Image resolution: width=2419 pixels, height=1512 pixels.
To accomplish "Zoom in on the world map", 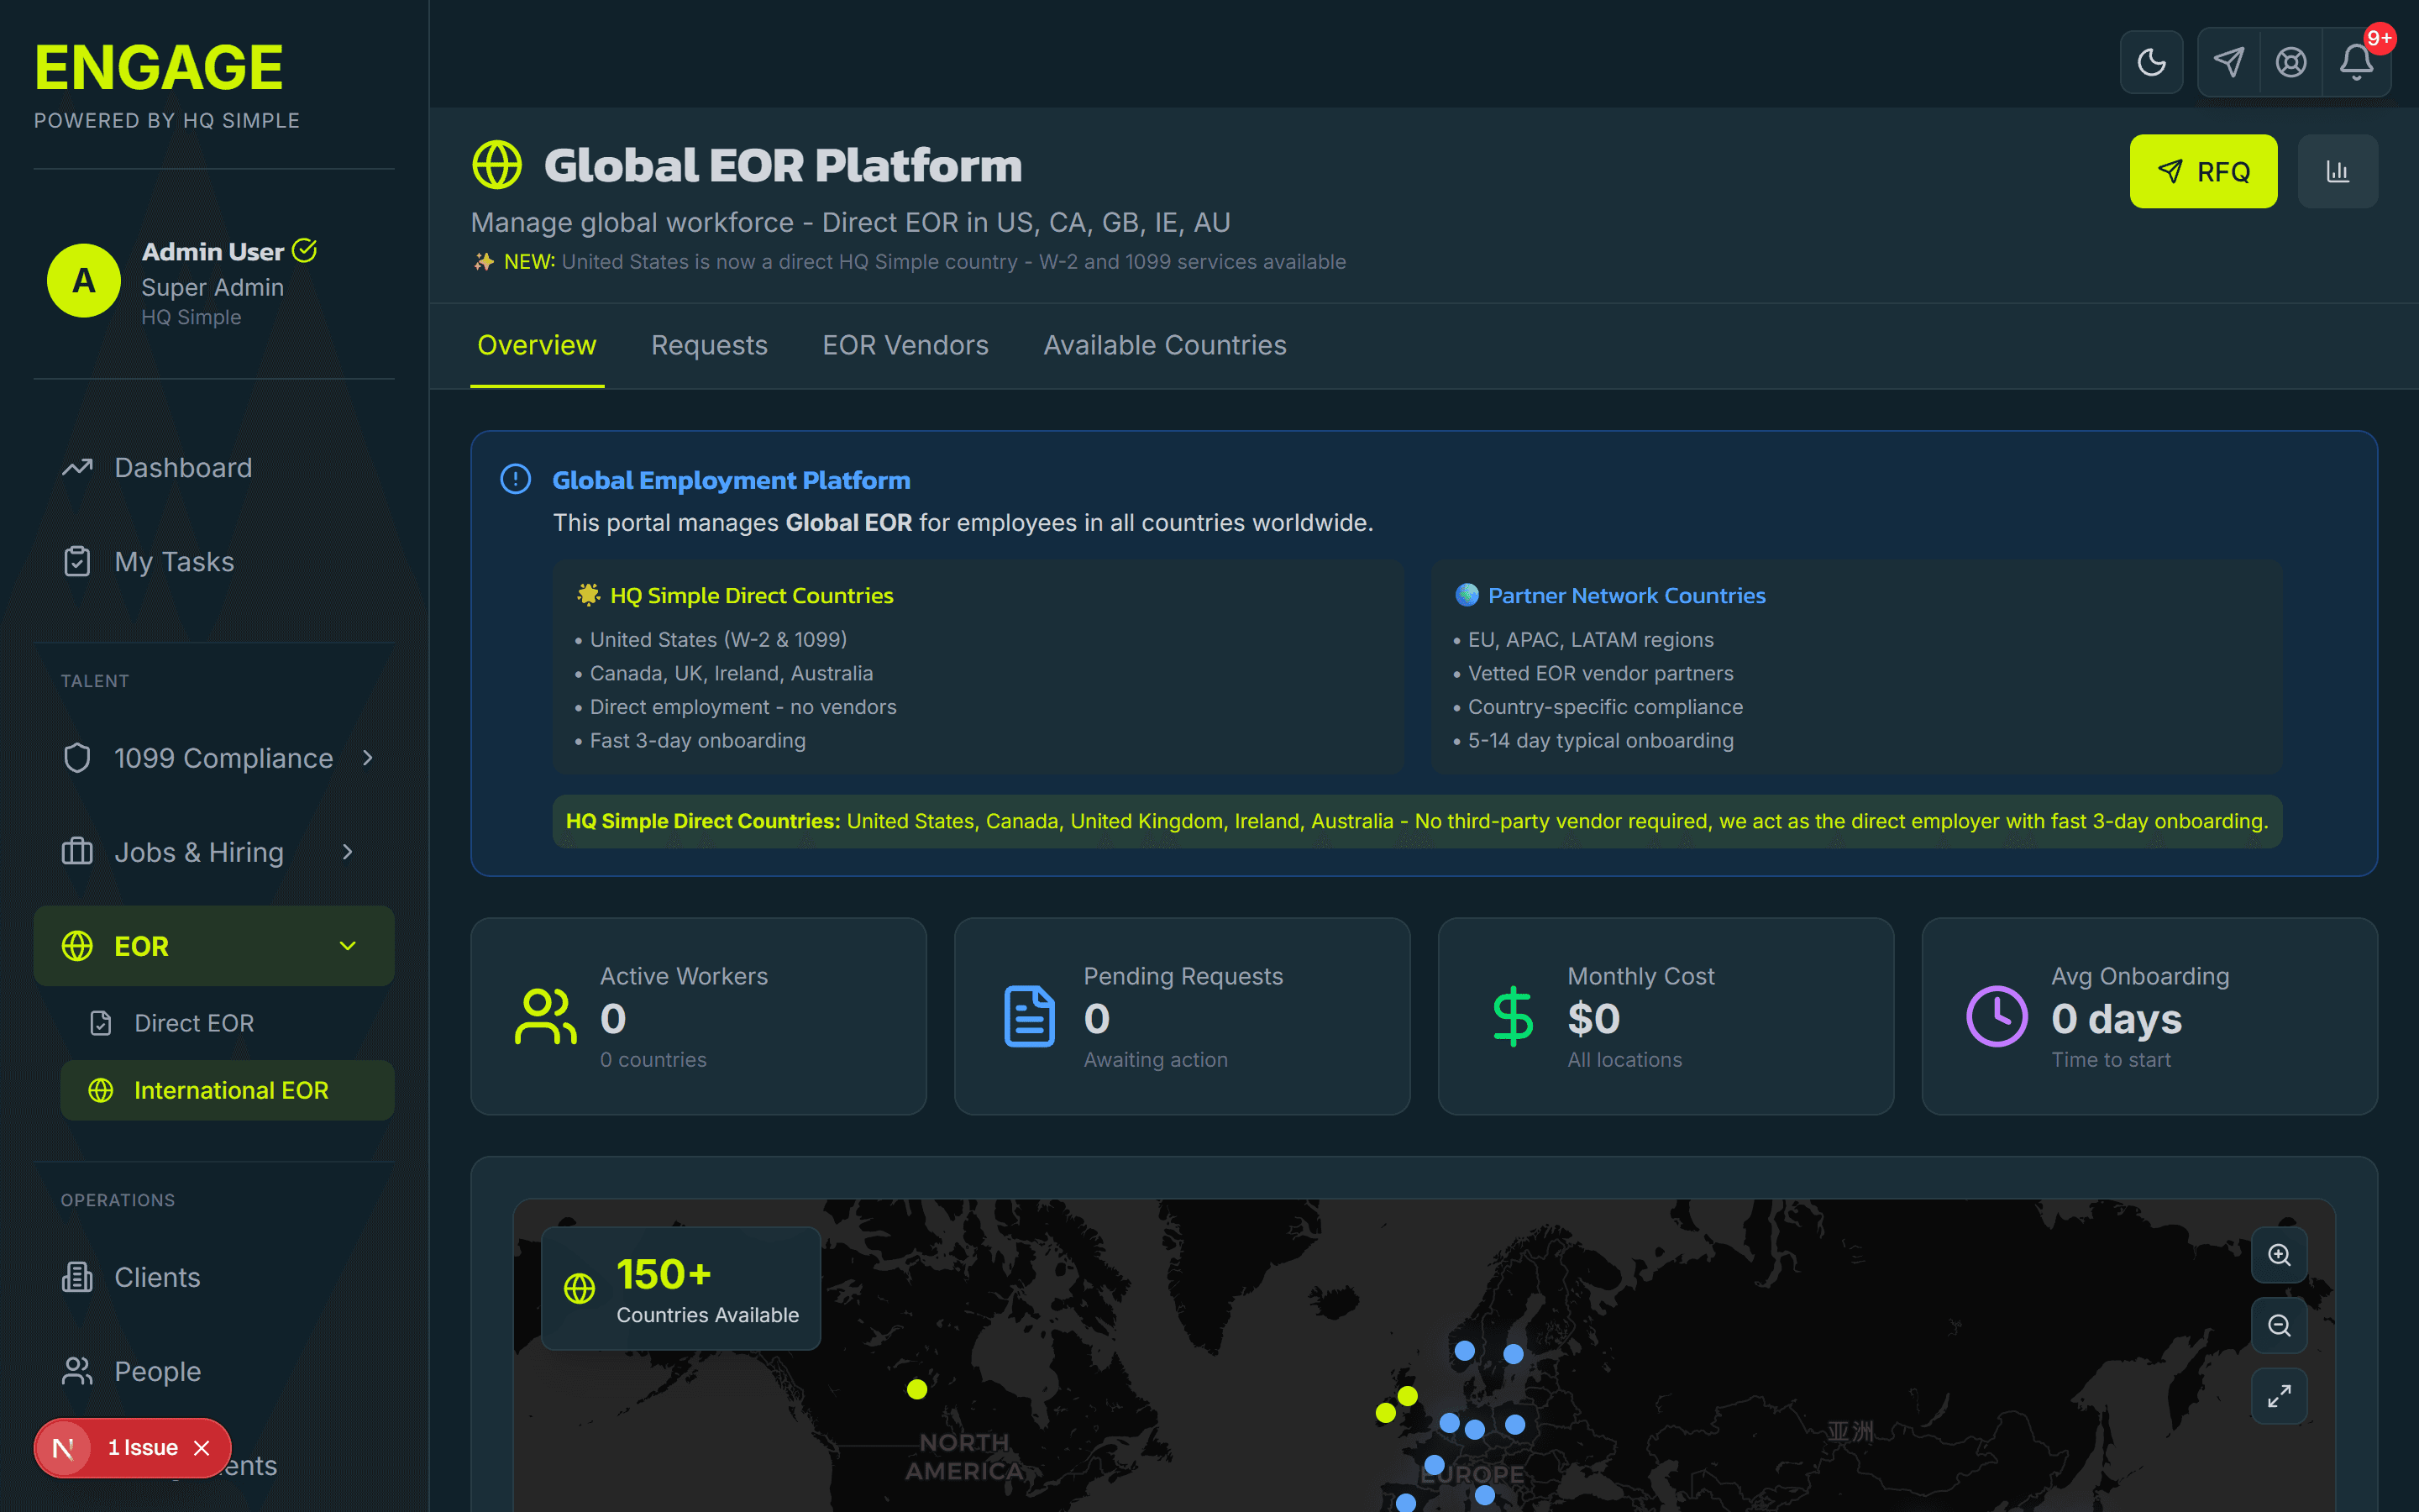I will (2279, 1255).
